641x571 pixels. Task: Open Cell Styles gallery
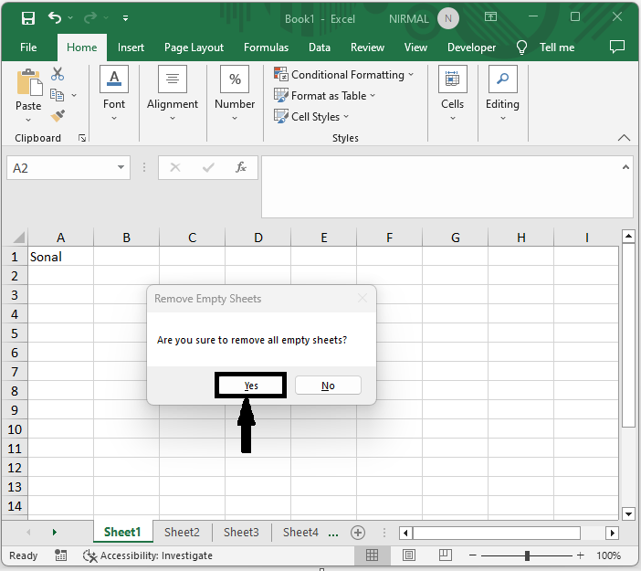(311, 117)
